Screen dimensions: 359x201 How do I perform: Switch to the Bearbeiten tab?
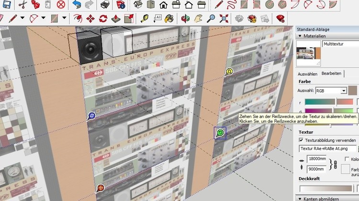click(x=331, y=74)
